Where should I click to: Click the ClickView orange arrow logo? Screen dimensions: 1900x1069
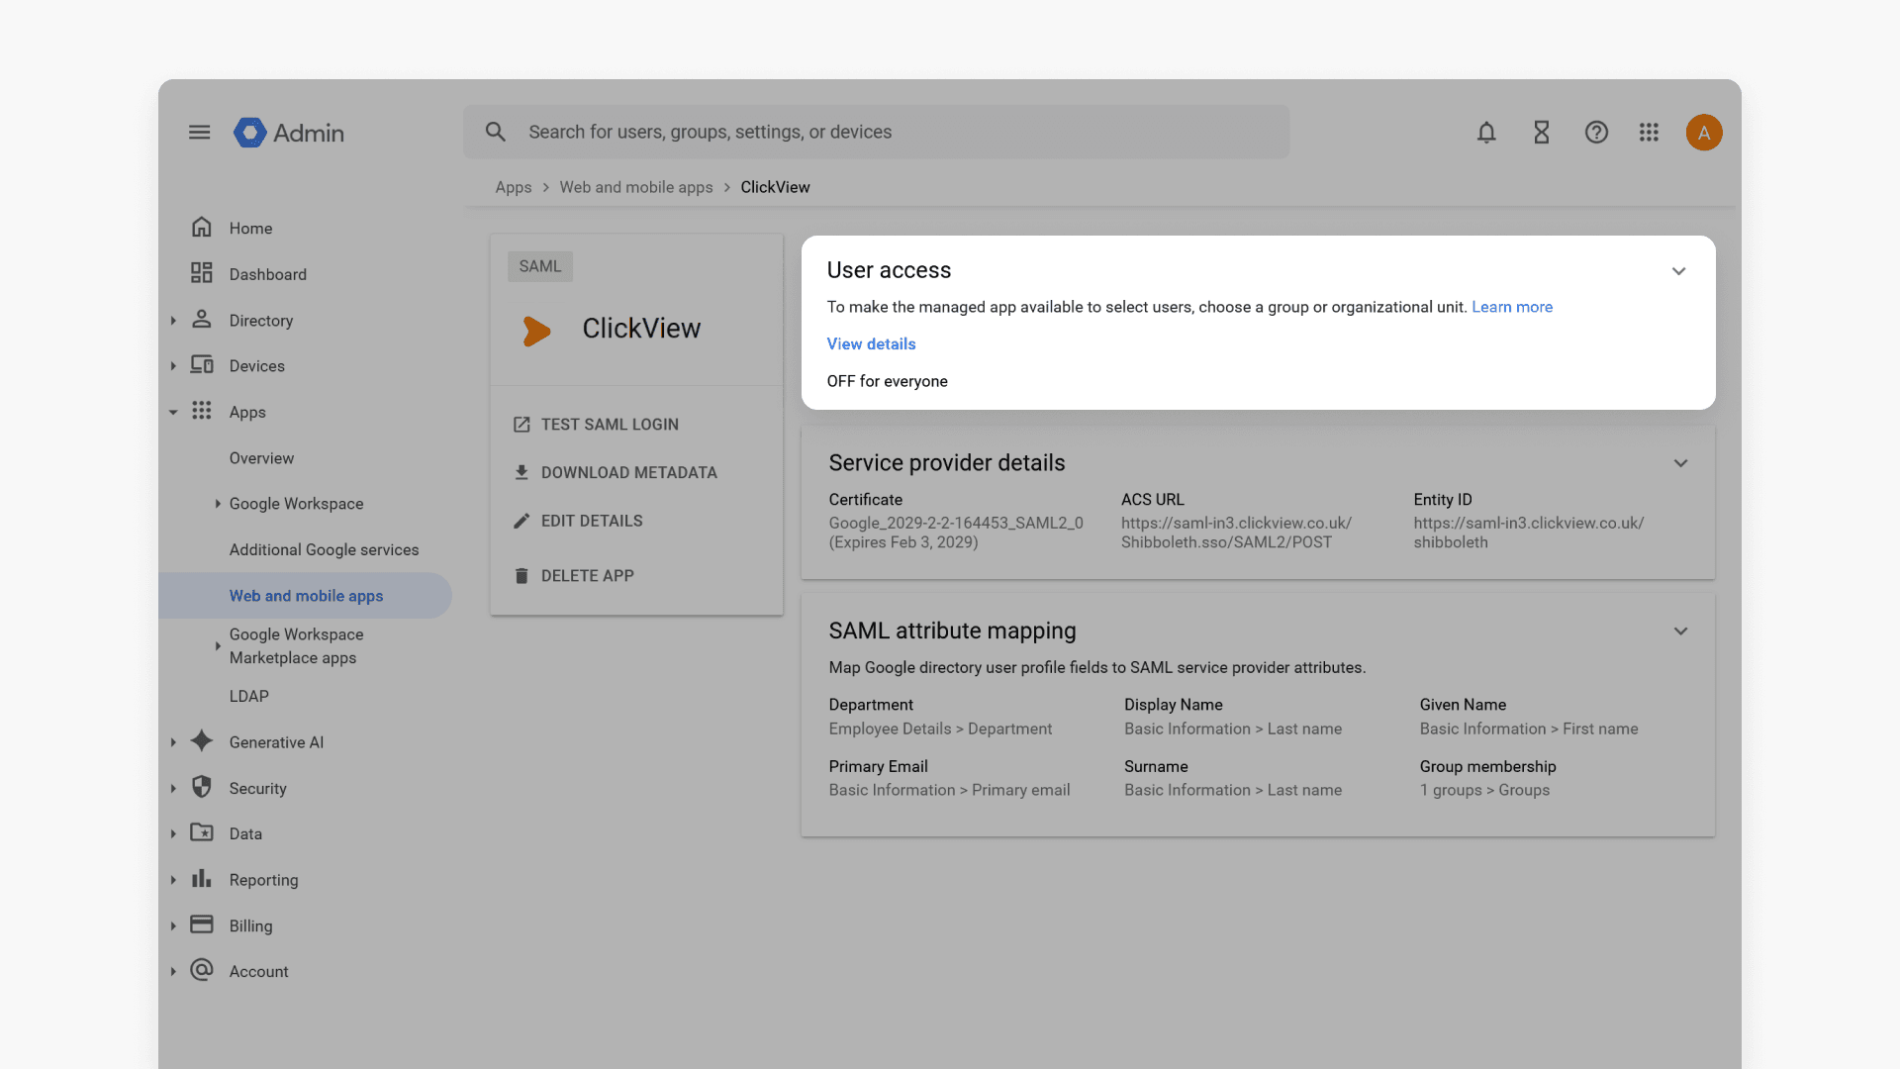[x=536, y=331]
